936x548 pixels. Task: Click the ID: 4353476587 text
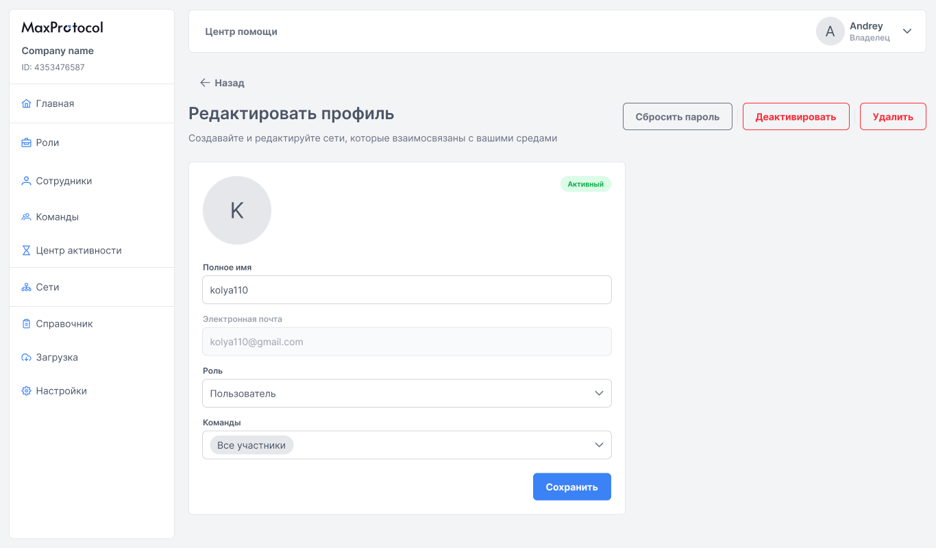click(x=53, y=67)
